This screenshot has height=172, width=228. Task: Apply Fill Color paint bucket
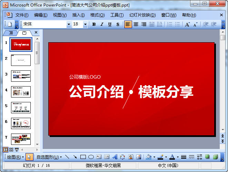click(149, 157)
